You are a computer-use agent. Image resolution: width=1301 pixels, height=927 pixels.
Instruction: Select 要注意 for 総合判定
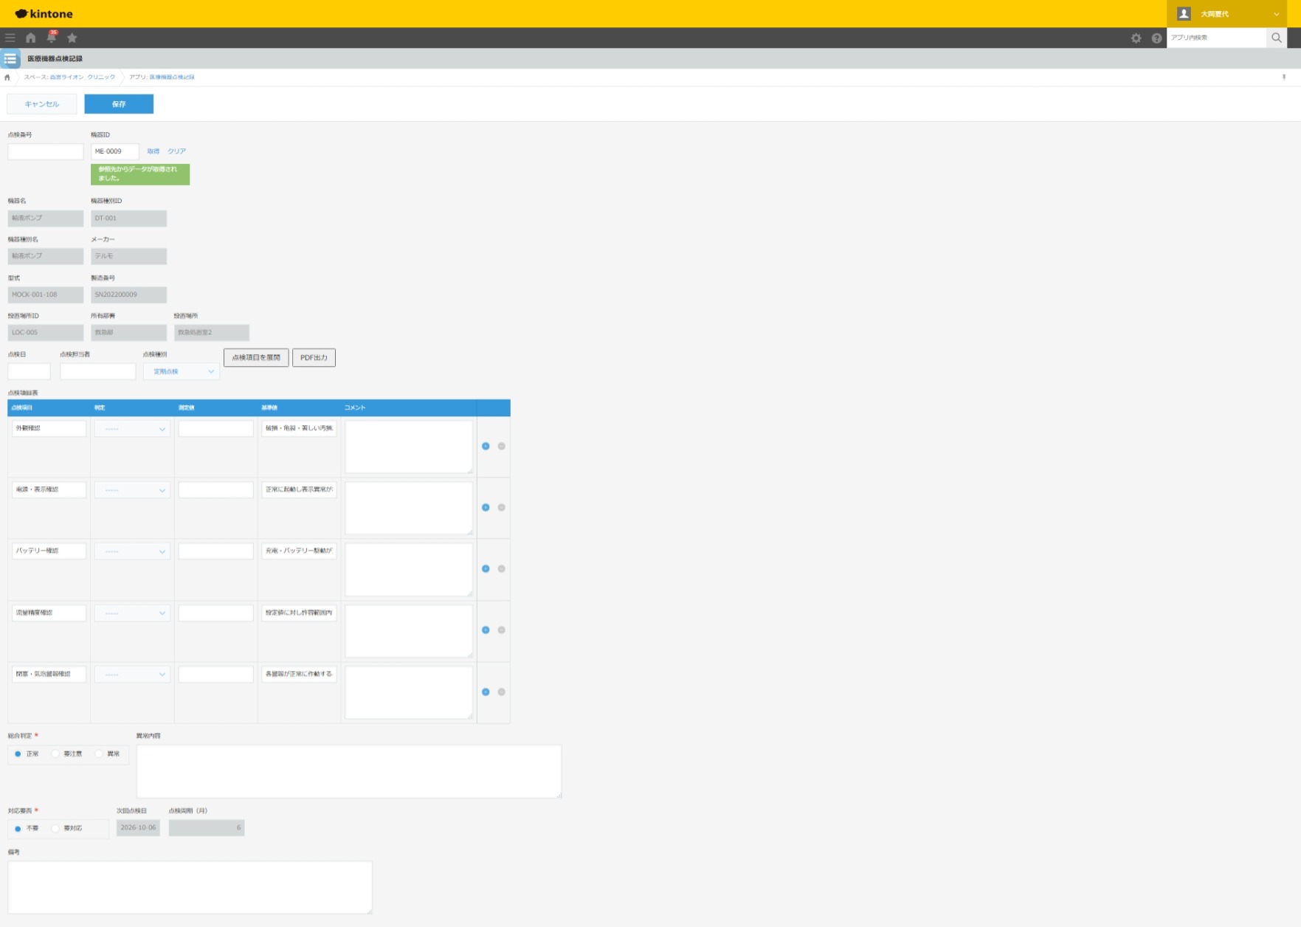[66, 754]
